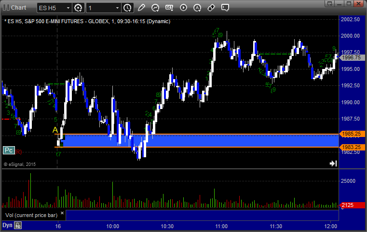Toggle the lock icon next to Dyn

[18, 225]
